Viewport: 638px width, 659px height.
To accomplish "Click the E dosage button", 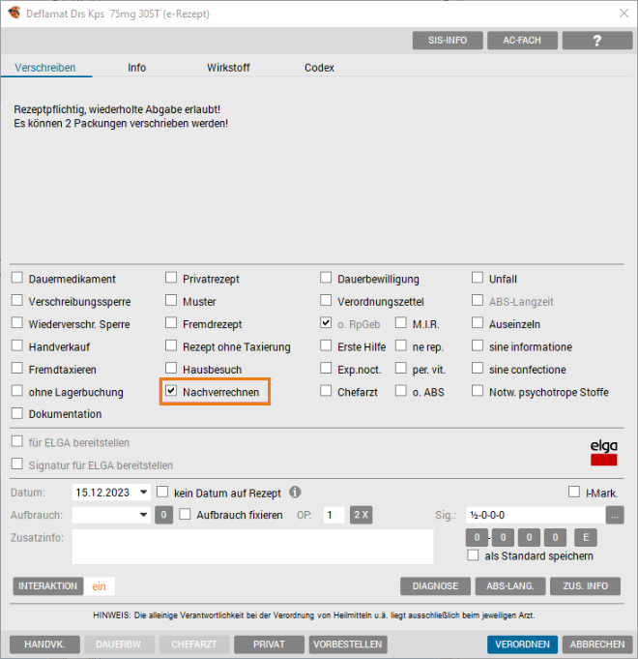I will [585, 537].
